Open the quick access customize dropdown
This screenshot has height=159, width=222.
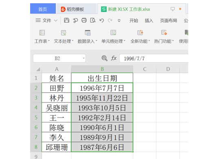click(x=119, y=21)
